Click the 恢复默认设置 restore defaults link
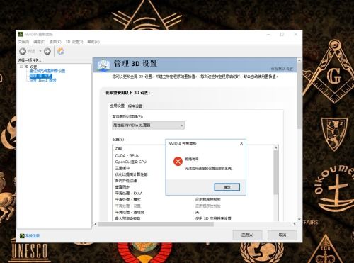 tap(282, 69)
